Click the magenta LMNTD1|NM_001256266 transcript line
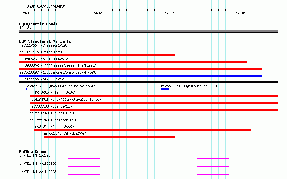The height and width of the screenshot is (179, 287). coord(148,166)
